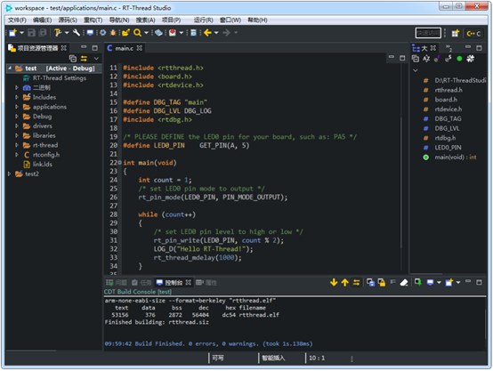Click the eraser clear console icon
Screen dimensions: 493x371
(x=404, y=282)
